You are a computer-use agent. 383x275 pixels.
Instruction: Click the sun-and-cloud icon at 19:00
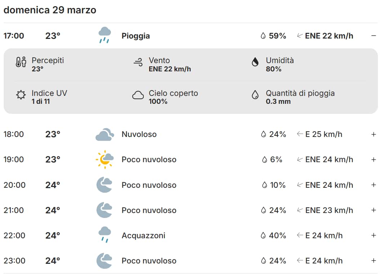(104, 159)
